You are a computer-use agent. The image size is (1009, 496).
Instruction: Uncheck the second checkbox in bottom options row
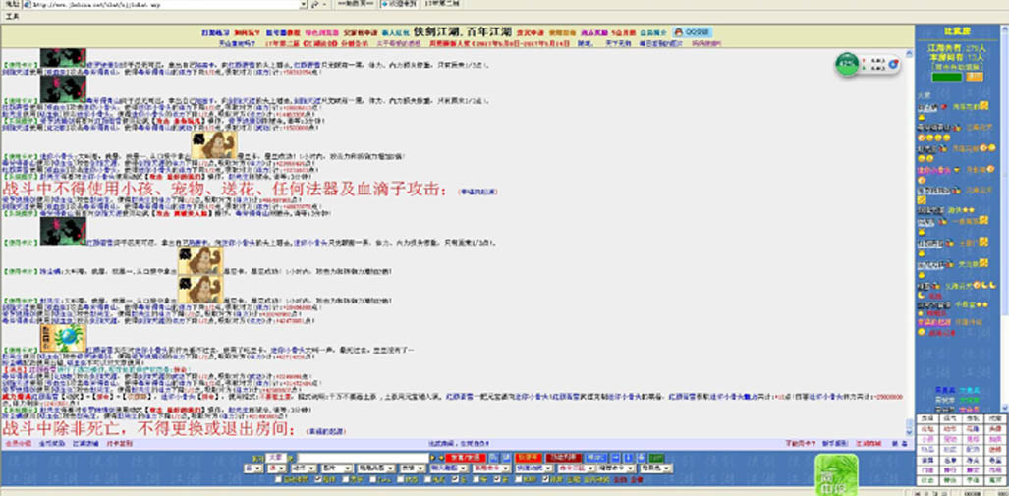coord(318,479)
